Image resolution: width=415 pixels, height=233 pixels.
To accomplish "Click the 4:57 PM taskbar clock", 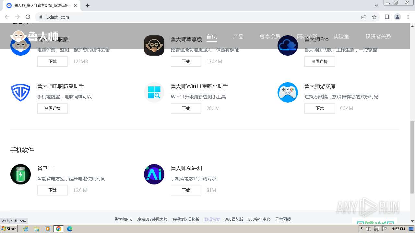I will click(398, 229).
